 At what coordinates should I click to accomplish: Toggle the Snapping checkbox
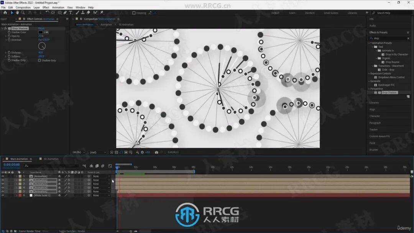[134, 13]
